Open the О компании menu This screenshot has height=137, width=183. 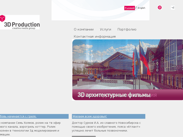[84, 29]
